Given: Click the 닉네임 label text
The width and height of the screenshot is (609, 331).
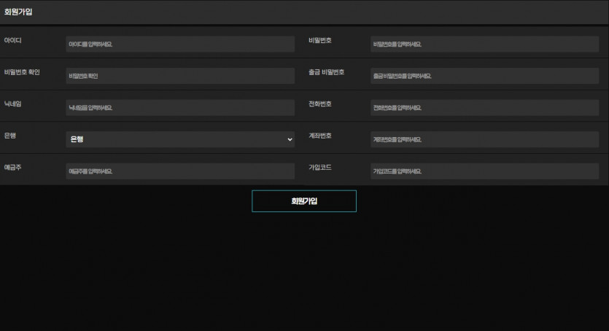Looking at the screenshot, I should point(13,104).
